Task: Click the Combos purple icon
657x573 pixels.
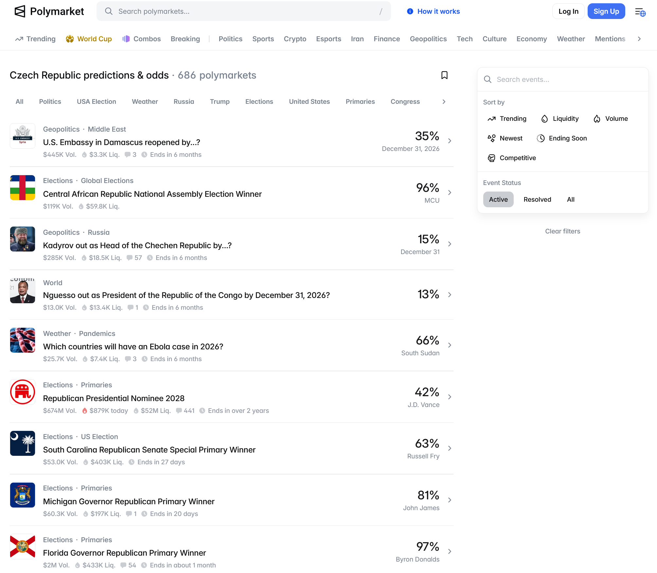Action: pyautogui.click(x=126, y=39)
